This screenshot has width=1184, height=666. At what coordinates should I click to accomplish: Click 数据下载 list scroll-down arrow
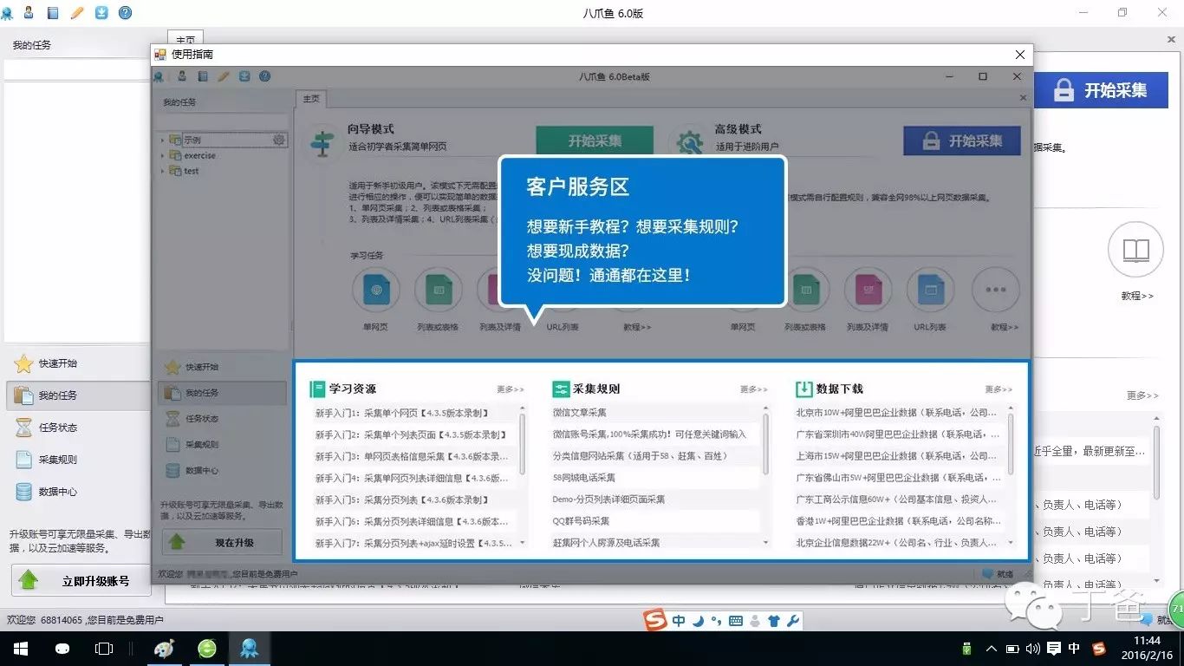[x=1011, y=542]
